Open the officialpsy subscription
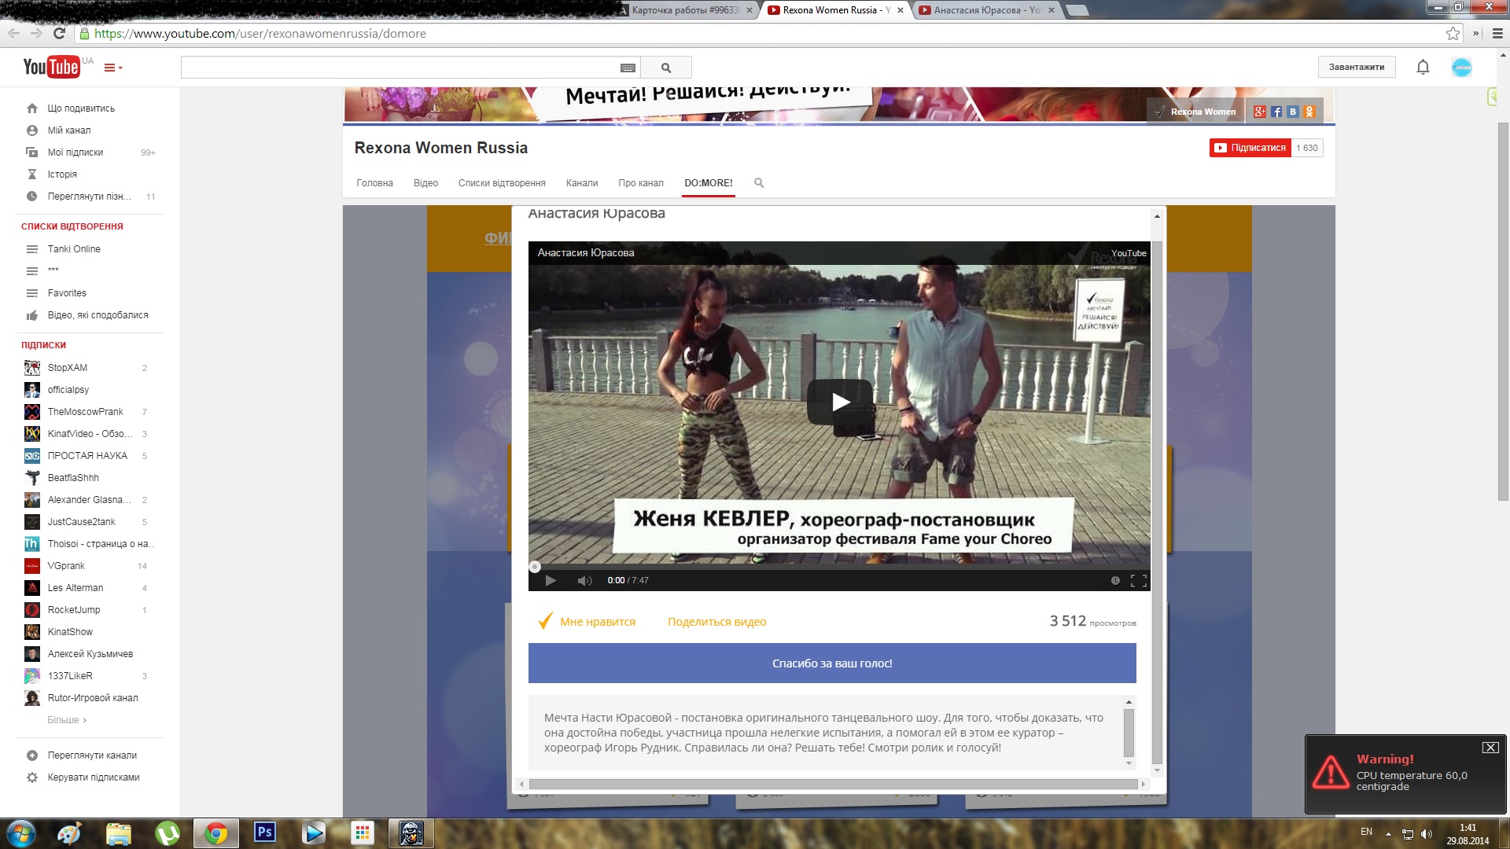The image size is (1510, 849). point(68,390)
